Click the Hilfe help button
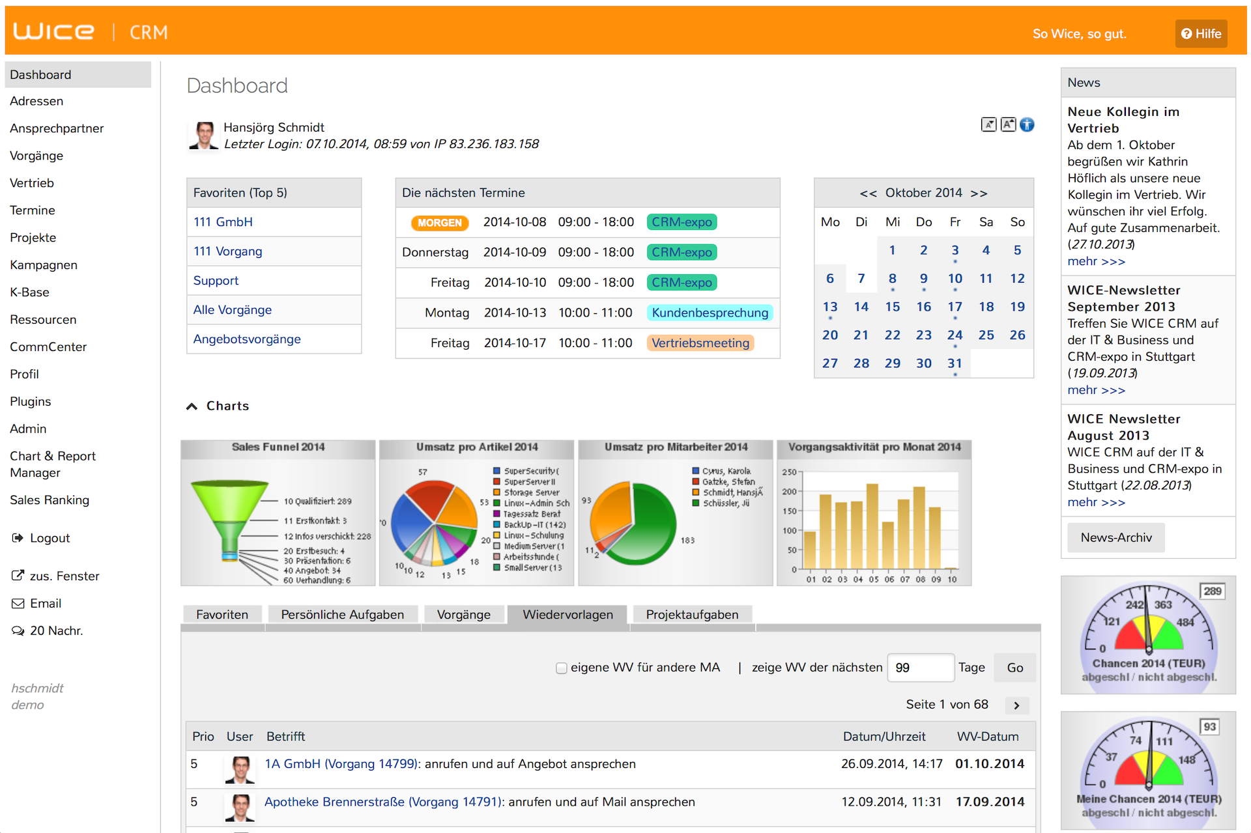 point(1201,33)
